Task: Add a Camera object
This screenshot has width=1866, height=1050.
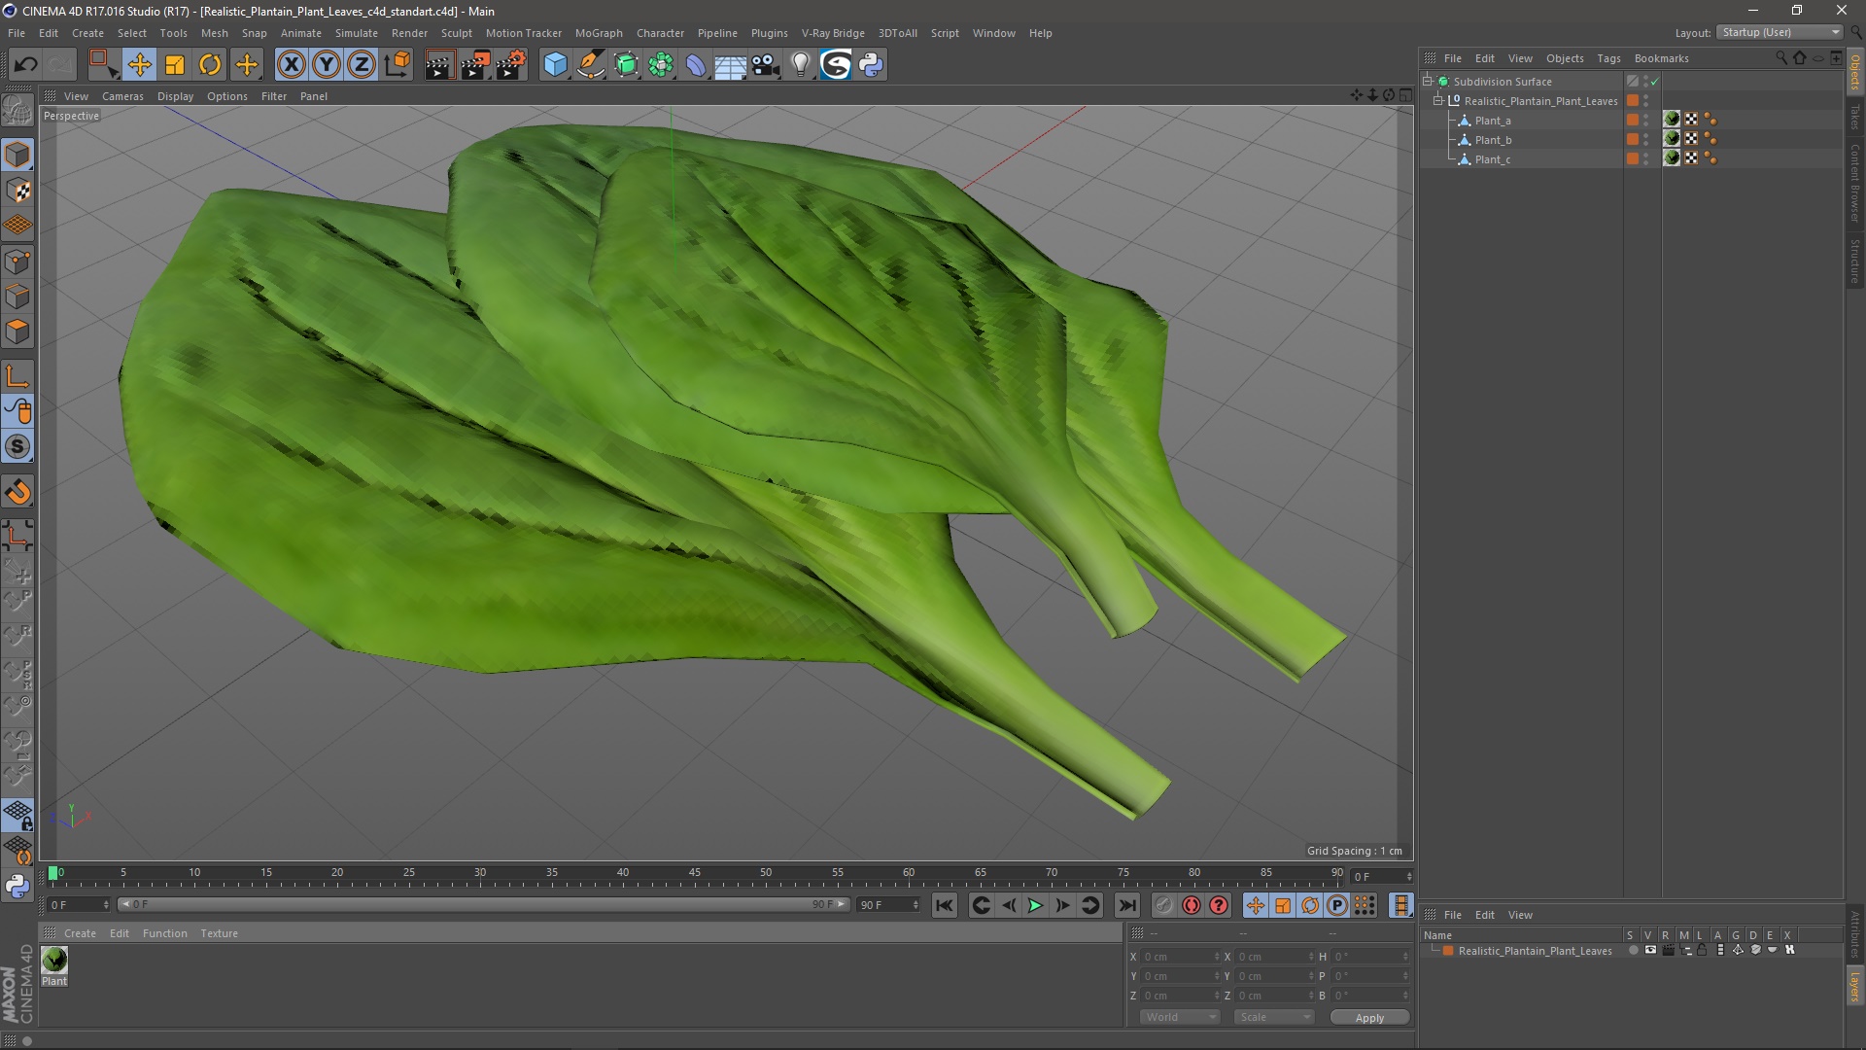Action: coord(766,65)
